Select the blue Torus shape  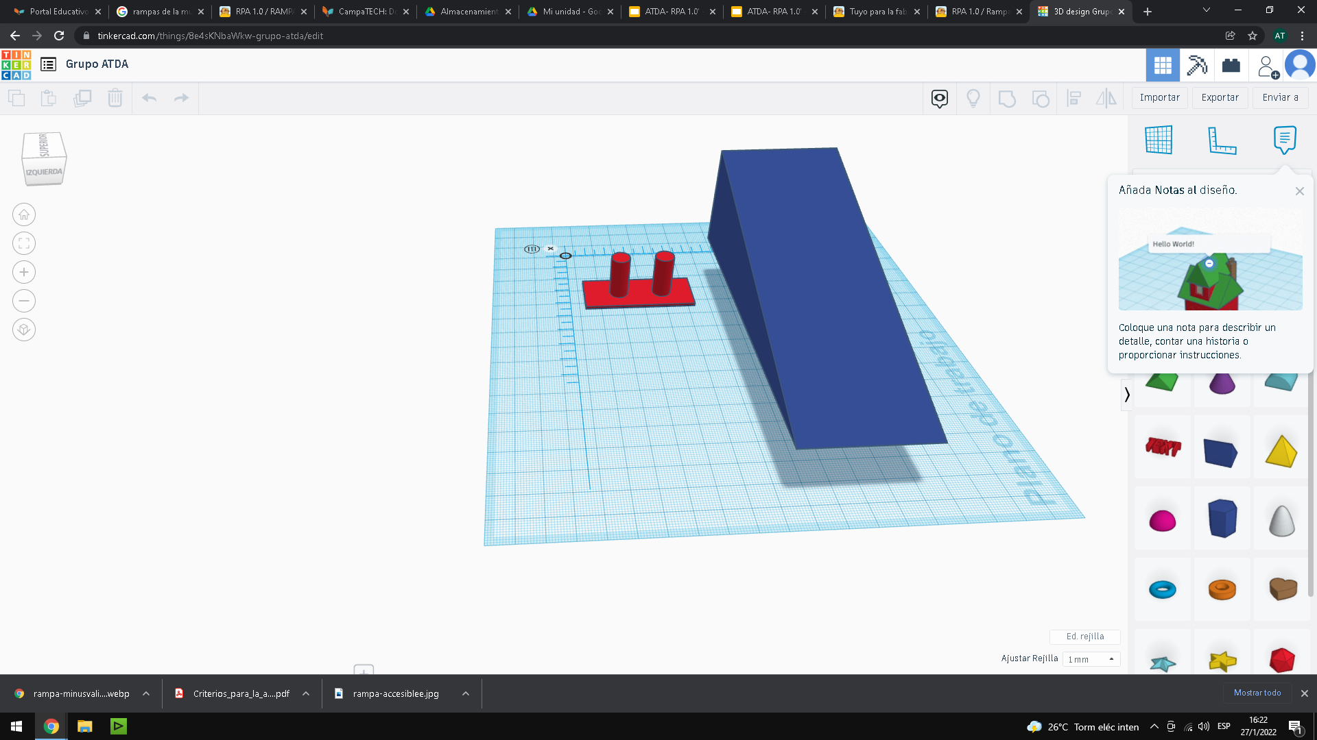click(x=1163, y=589)
